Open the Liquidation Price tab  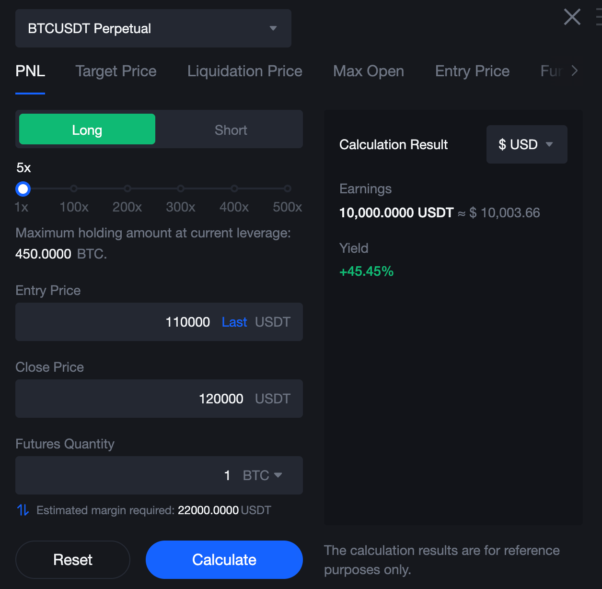(244, 71)
